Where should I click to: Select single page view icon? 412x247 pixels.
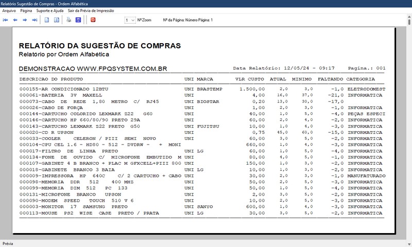47,20
